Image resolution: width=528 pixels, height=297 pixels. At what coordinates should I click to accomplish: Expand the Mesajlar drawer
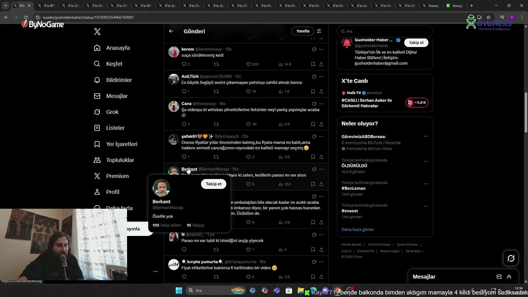509,277
